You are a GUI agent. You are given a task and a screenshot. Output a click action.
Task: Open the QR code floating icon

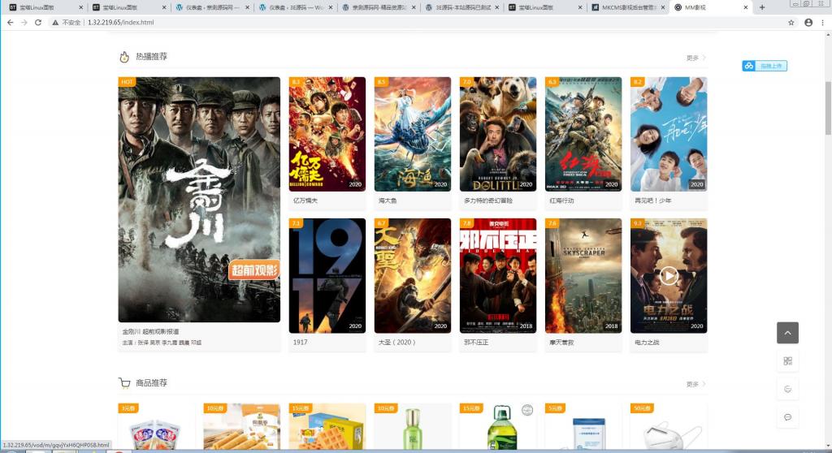click(787, 361)
